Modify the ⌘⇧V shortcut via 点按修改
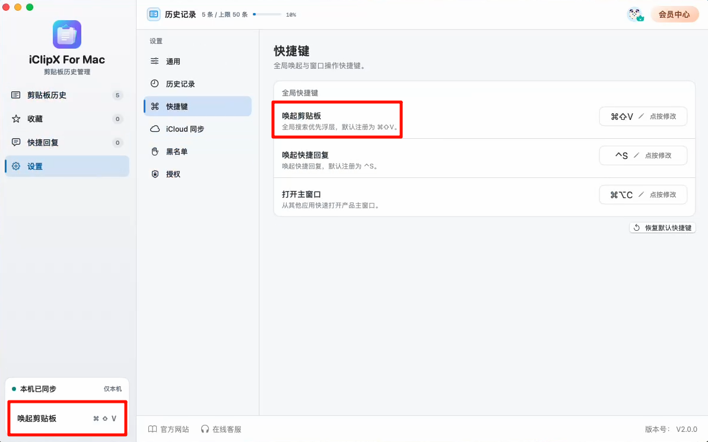The width and height of the screenshot is (708, 442). pos(643,116)
